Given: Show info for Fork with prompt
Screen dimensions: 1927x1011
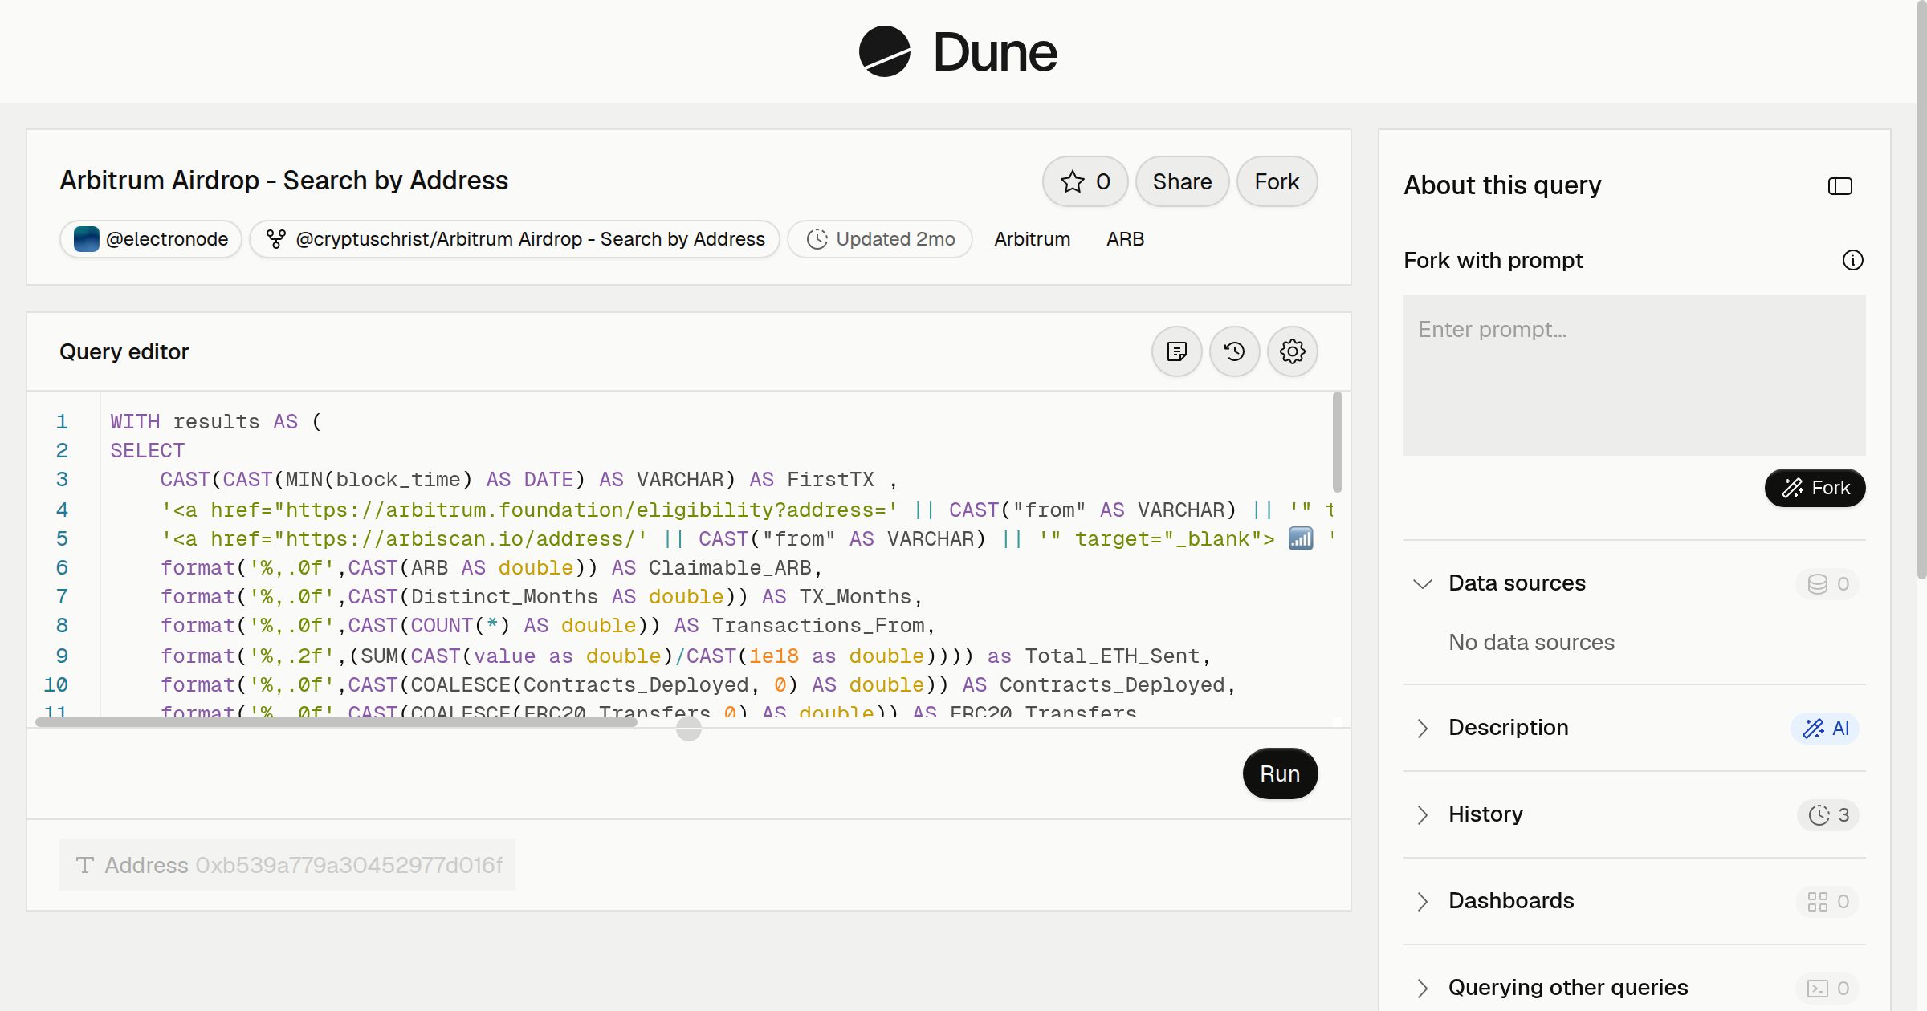Looking at the screenshot, I should 1853,260.
